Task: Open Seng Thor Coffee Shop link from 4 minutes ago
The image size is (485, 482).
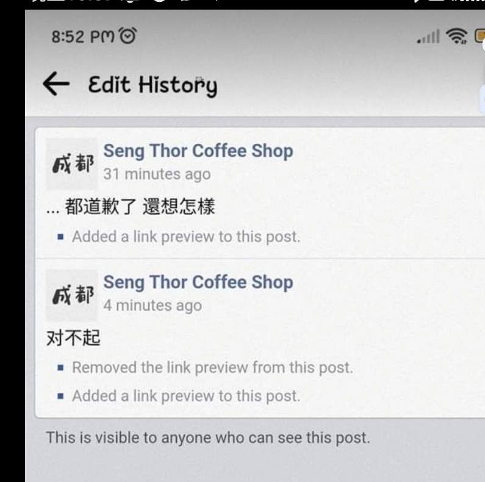Action: 198,282
